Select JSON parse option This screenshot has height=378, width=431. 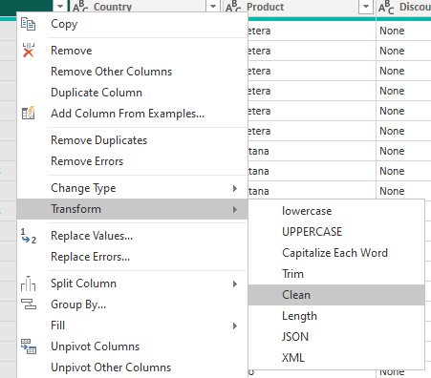[336, 337]
